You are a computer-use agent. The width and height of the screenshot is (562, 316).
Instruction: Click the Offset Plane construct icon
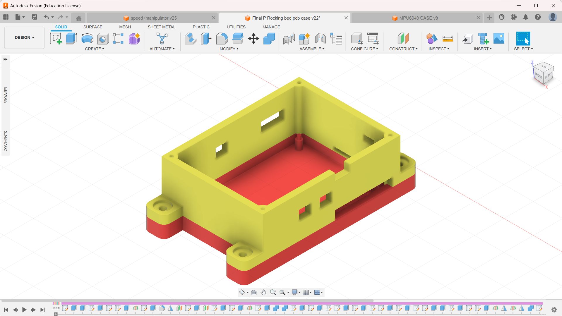(x=403, y=39)
